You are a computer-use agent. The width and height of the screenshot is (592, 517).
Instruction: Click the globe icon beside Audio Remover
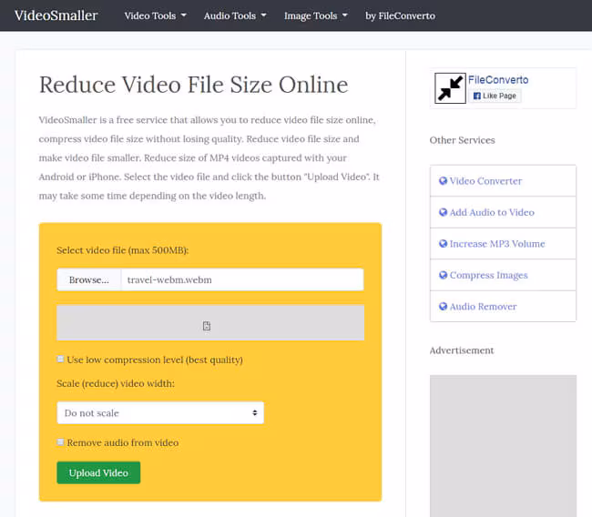pos(443,307)
